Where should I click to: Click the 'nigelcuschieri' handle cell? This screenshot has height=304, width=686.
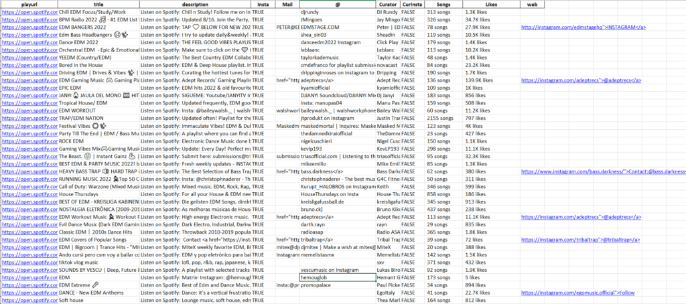(x=338, y=141)
